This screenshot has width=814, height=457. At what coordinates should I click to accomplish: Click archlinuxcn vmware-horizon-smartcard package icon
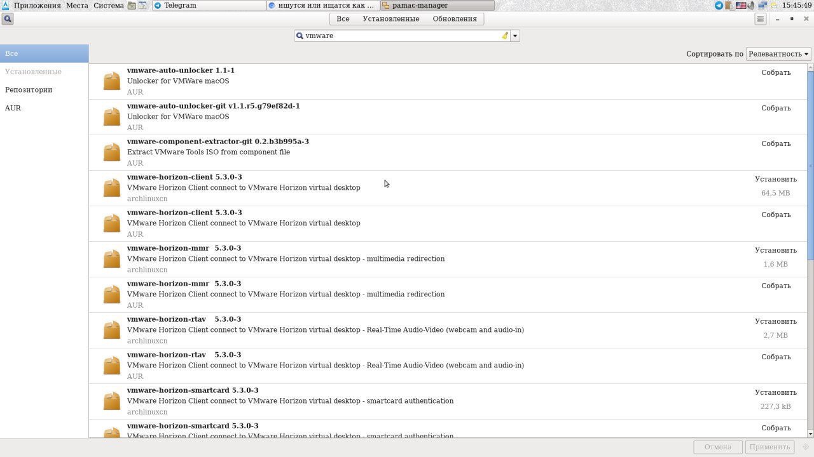coord(112,401)
